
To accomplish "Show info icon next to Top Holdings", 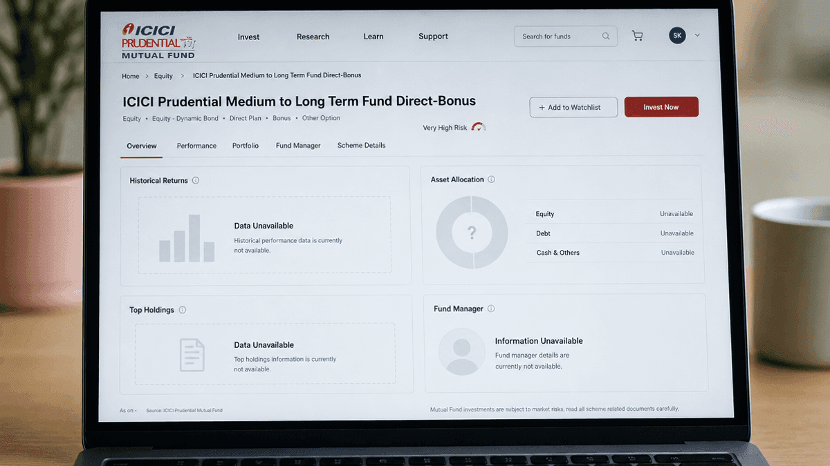I will [x=183, y=310].
